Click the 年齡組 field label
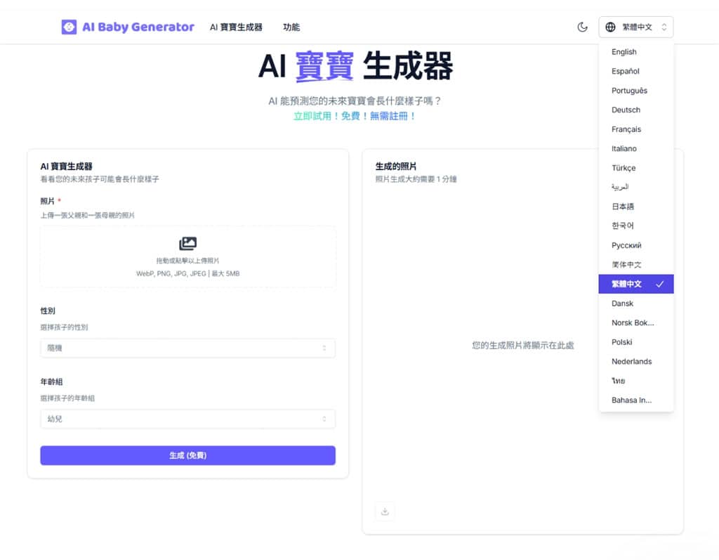Image resolution: width=719 pixels, height=560 pixels. click(51, 382)
